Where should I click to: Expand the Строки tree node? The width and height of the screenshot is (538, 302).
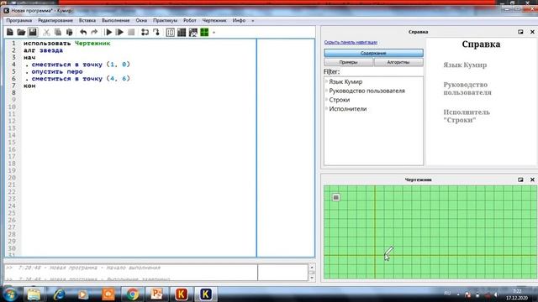(x=326, y=99)
